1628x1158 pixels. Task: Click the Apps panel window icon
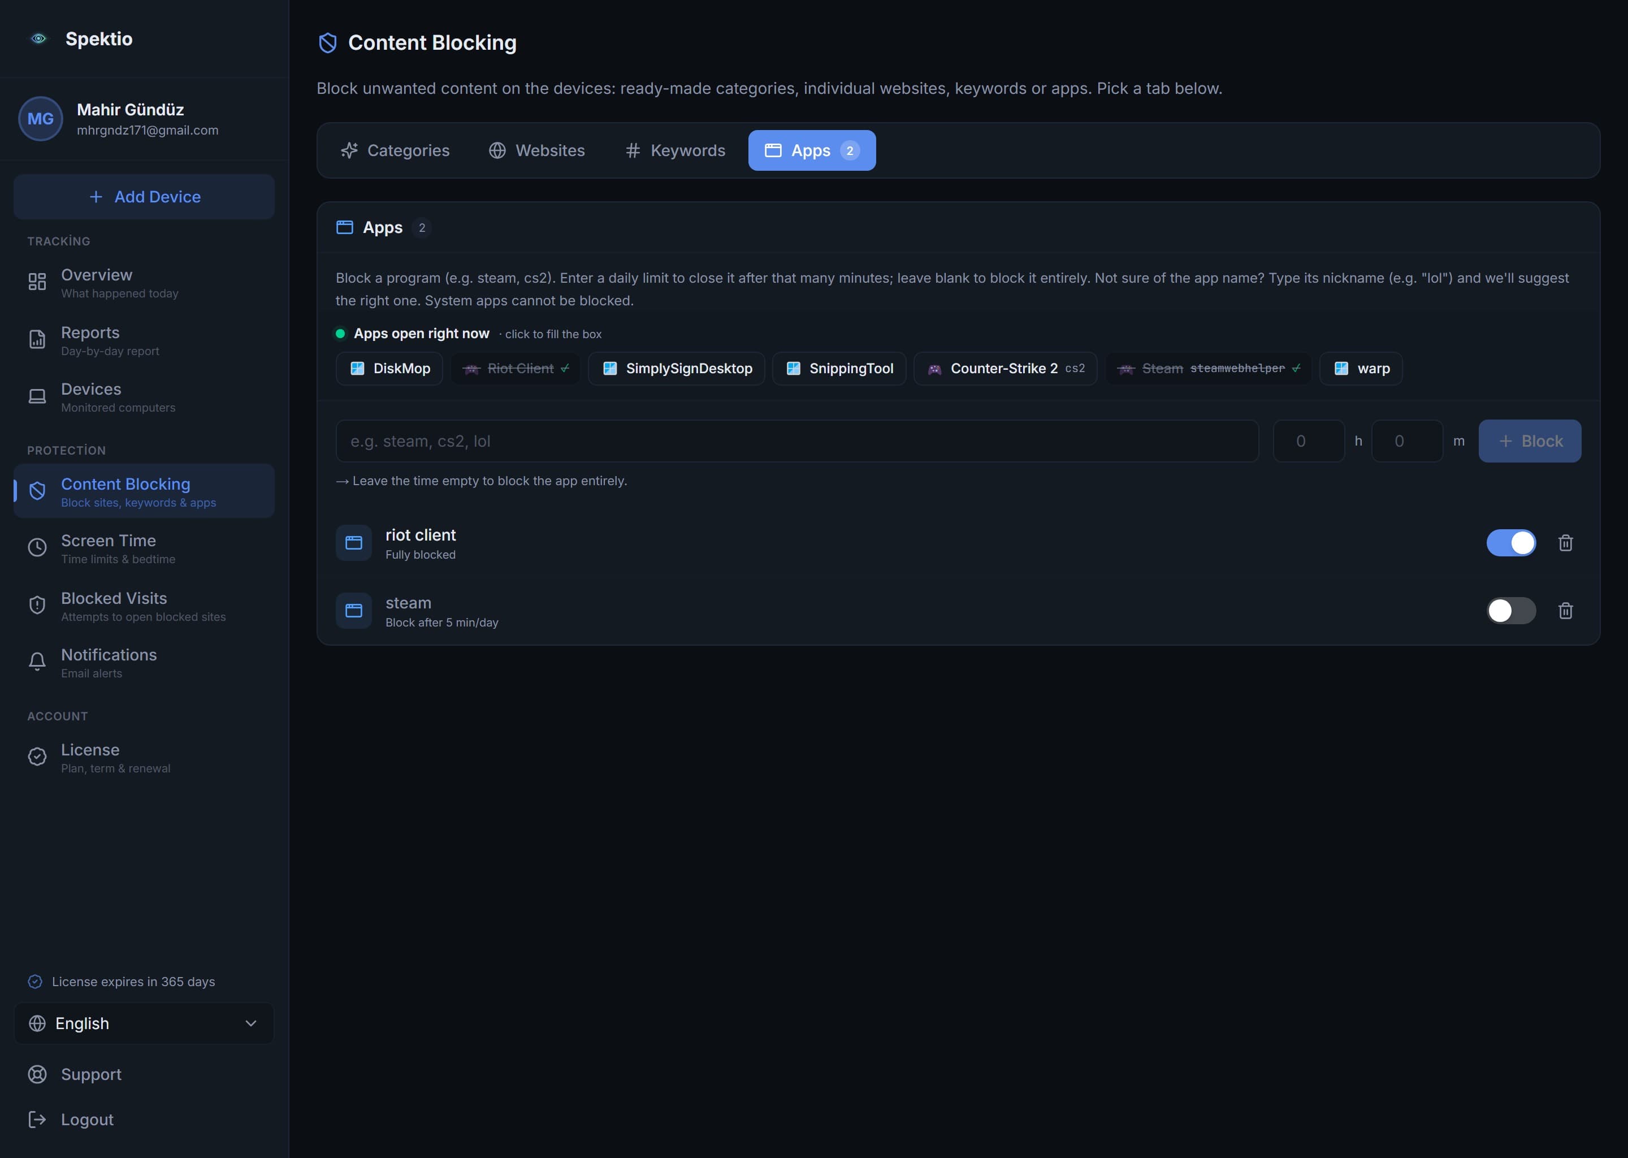344,227
